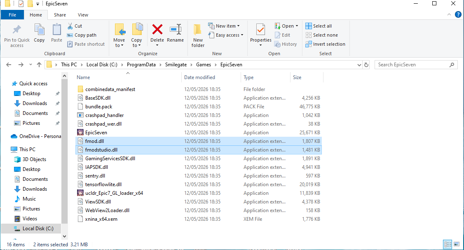Open 3D Objects in sidebar
Screen dimensions: 464x250
[34, 159]
